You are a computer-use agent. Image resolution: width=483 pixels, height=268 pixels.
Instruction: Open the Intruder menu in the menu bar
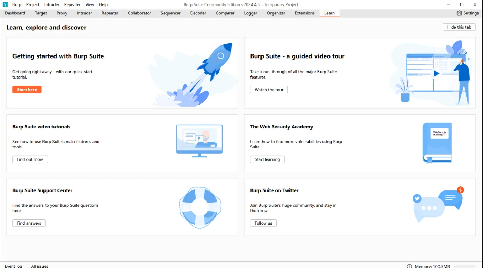point(52,4)
